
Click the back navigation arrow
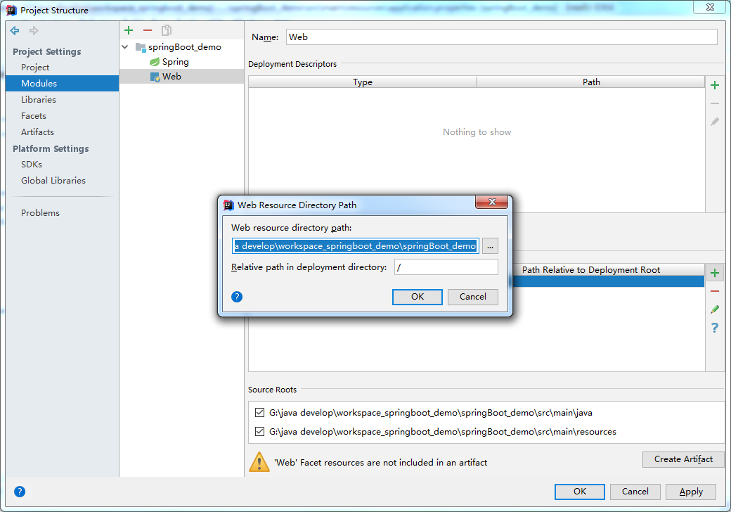click(x=15, y=31)
